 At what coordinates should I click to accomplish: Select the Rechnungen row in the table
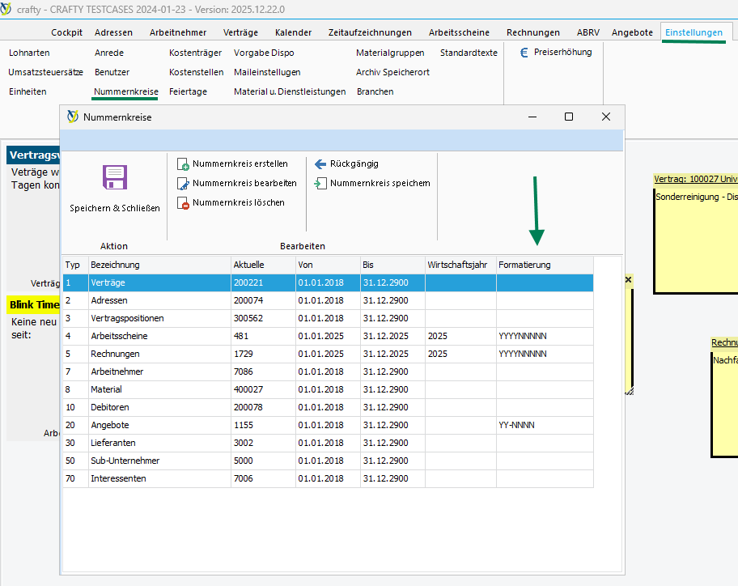[115, 354]
